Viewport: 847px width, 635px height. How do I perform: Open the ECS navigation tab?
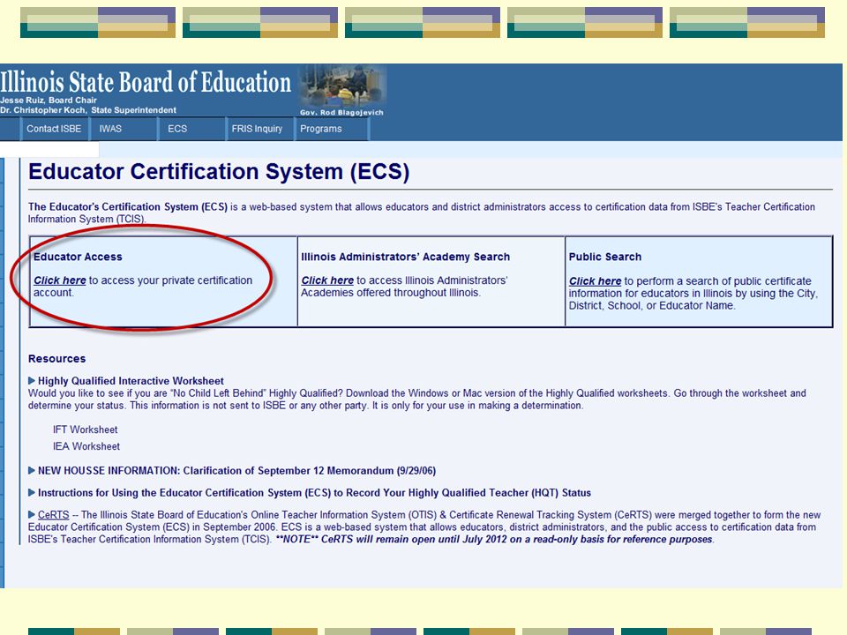177,129
